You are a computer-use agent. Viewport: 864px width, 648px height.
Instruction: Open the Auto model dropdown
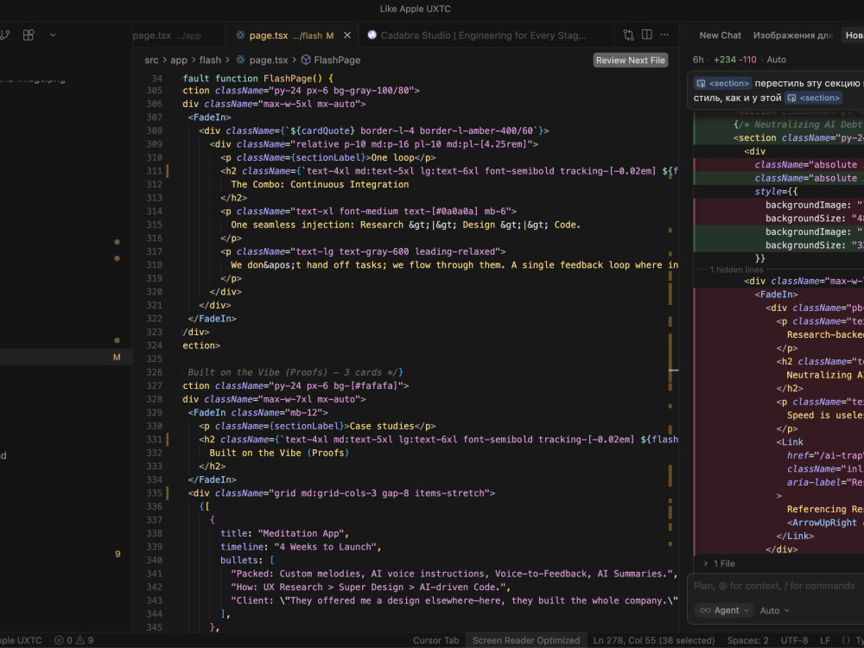(x=774, y=610)
